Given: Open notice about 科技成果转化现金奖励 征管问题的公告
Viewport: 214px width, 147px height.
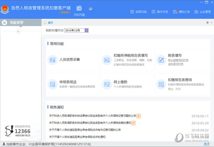Looking at the screenshot, I should pos(93,116).
